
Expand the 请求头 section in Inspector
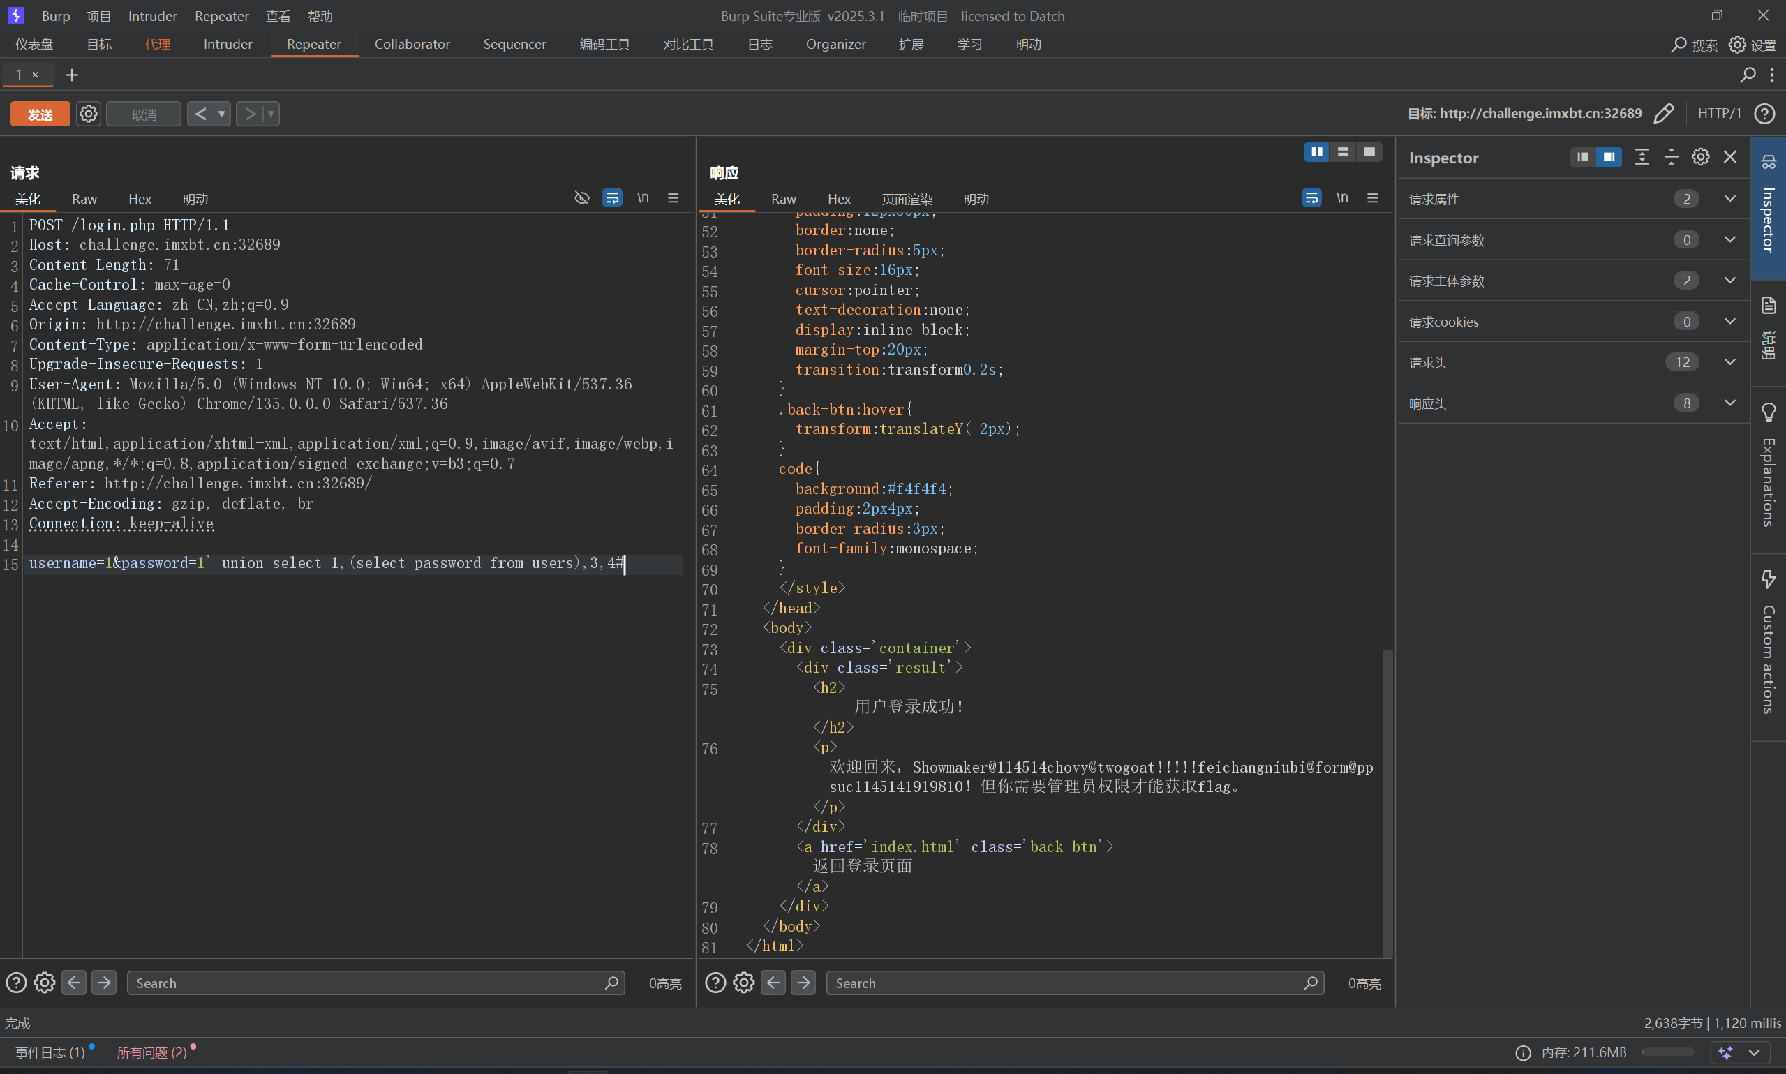pyautogui.click(x=1729, y=363)
